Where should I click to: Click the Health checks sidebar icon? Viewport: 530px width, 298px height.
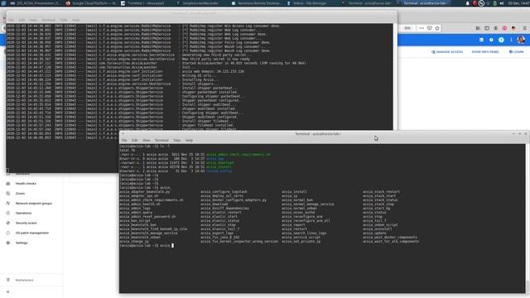coord(8,184)
